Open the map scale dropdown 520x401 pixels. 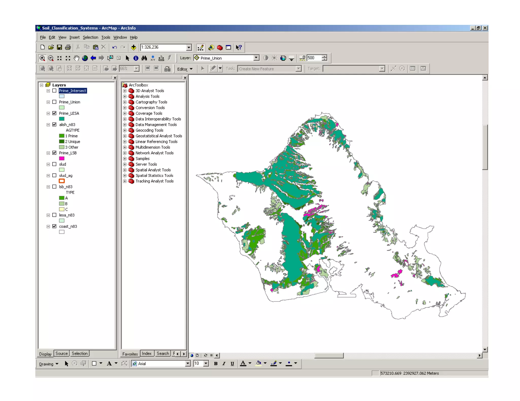[x=189, y=47]
